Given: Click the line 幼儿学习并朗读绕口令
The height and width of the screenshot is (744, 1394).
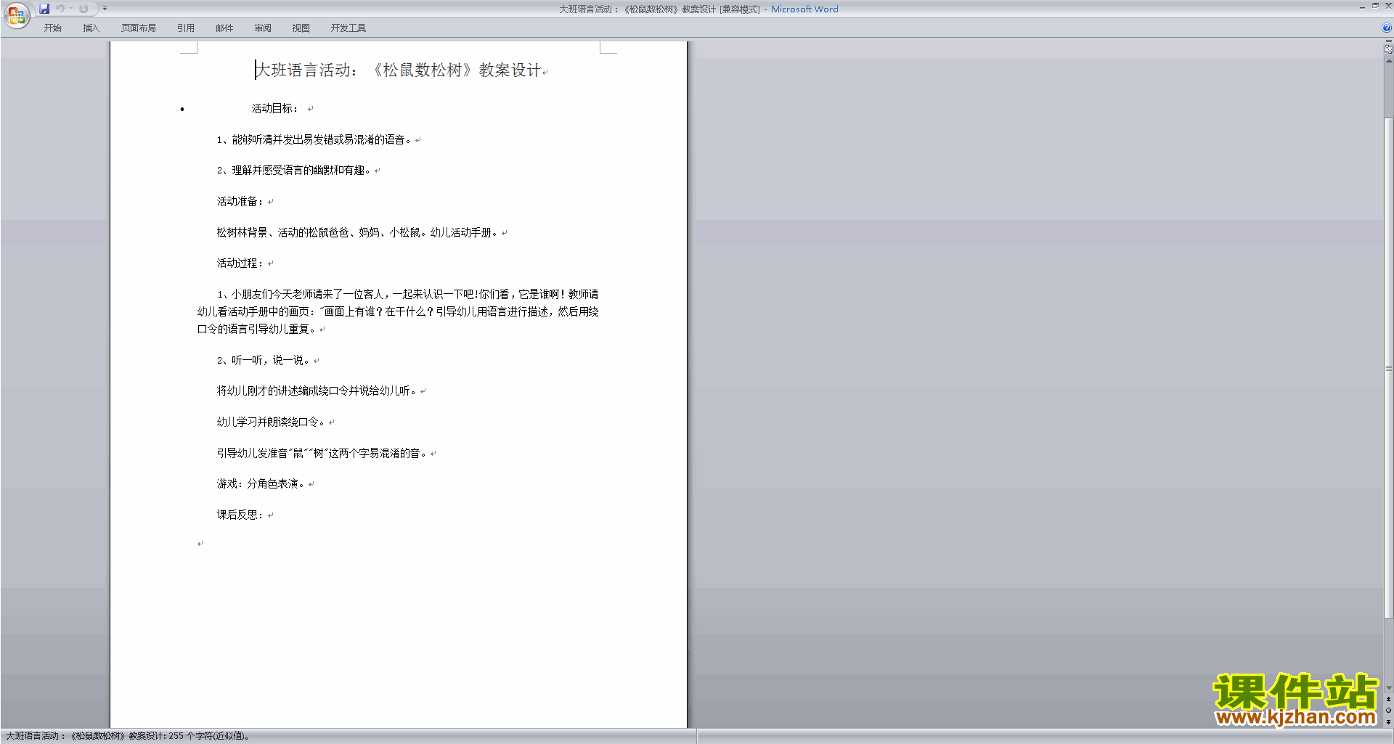Looking at the screenshot, I should pyautogui.click(x=272, y=422).
